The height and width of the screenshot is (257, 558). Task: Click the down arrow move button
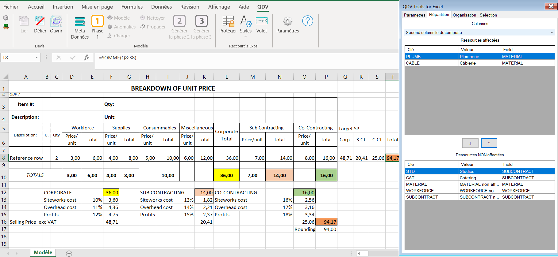click(470, 143)
